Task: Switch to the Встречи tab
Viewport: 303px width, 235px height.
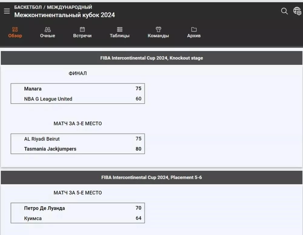Action: pyautogui.click(x=82, y=36)
